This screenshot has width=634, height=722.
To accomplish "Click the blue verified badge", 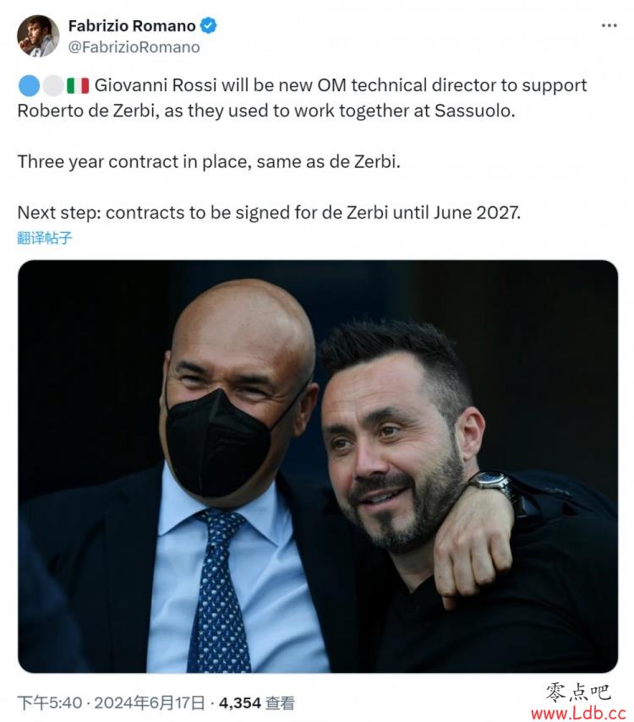I will pyautogui.click(x=209, y=25).
